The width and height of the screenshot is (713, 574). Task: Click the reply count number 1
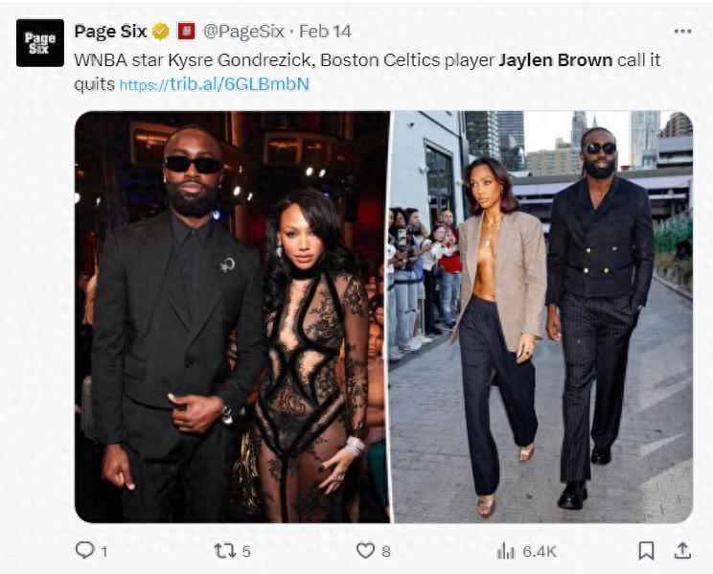(x=104, y=552)
